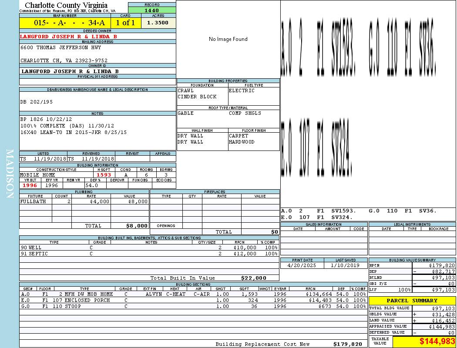
Task: Click OBLDG VALUE $31,428
Action: coord(443,315)
